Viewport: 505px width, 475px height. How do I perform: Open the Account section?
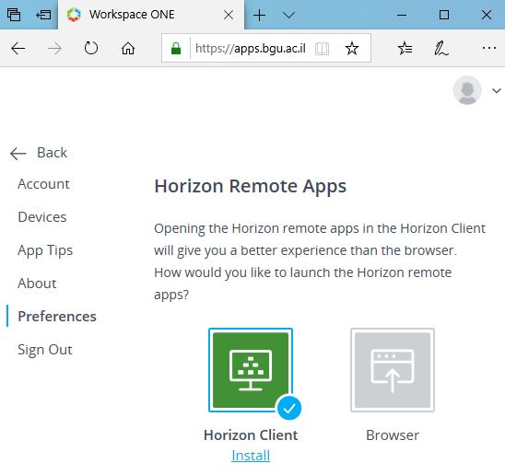coord(43,184)
